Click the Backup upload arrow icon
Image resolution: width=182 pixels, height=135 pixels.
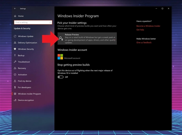coord(15,56)
